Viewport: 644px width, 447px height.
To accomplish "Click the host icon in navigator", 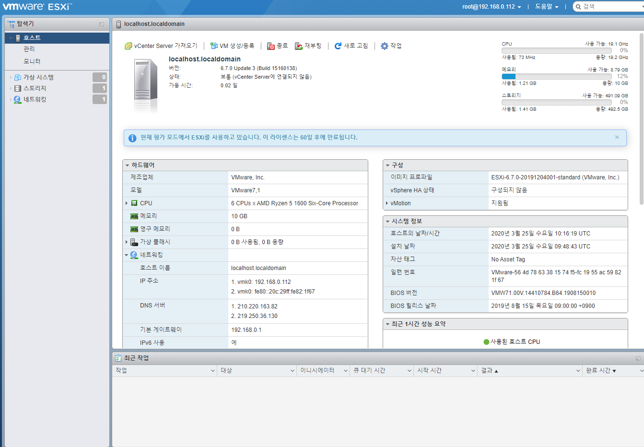I will (18, 38).
